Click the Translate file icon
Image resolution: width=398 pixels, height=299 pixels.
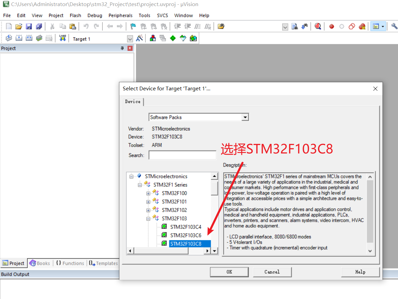pos(9,38)
